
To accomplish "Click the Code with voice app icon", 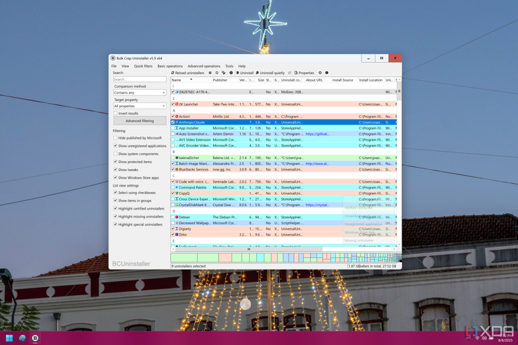I will (177, 182).
